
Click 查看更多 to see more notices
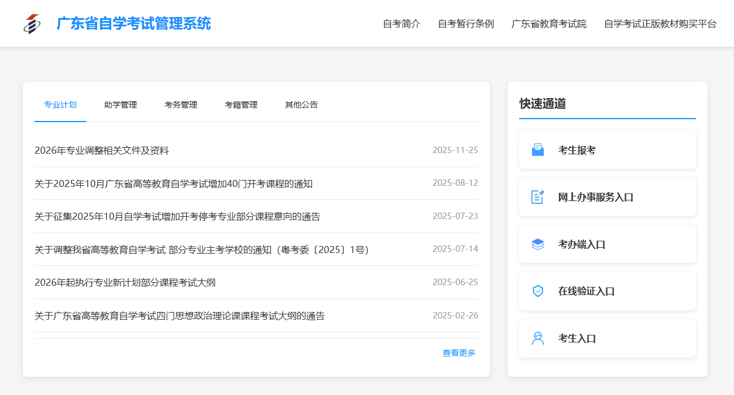coord(459,353)
